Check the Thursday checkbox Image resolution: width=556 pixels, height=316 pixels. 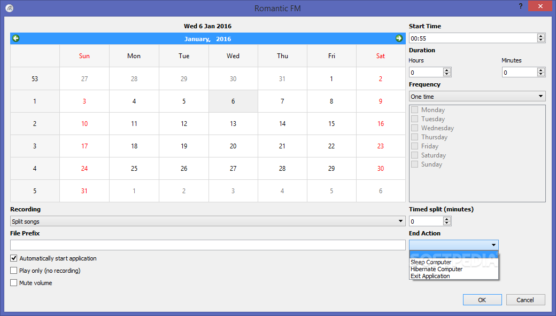pyautogui.click(x=414, y=137)
